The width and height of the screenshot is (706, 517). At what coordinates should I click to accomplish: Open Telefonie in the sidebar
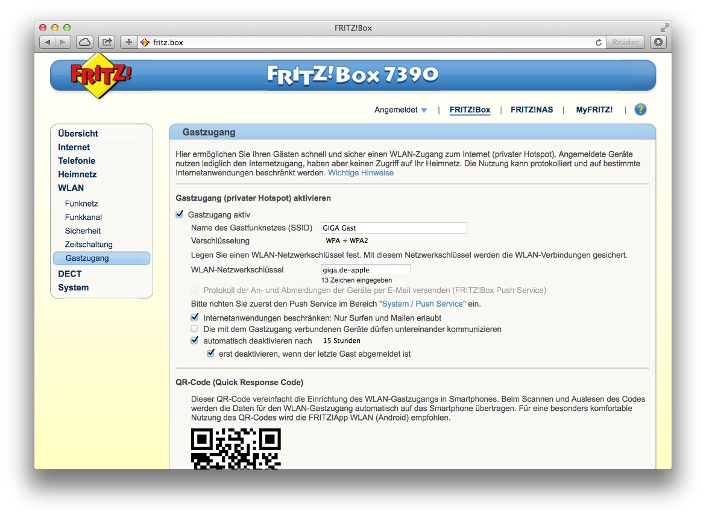click(x=77, y=161)
